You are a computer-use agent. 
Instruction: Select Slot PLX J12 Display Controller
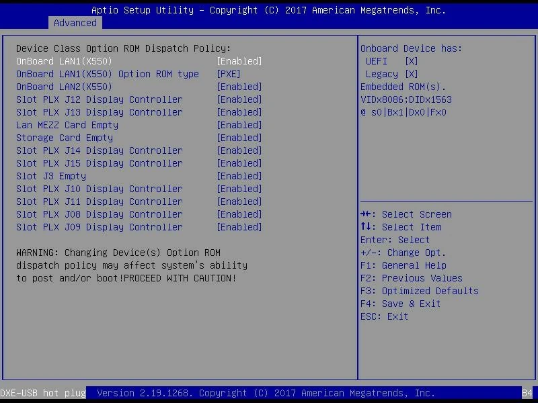[x=99, y=99]
